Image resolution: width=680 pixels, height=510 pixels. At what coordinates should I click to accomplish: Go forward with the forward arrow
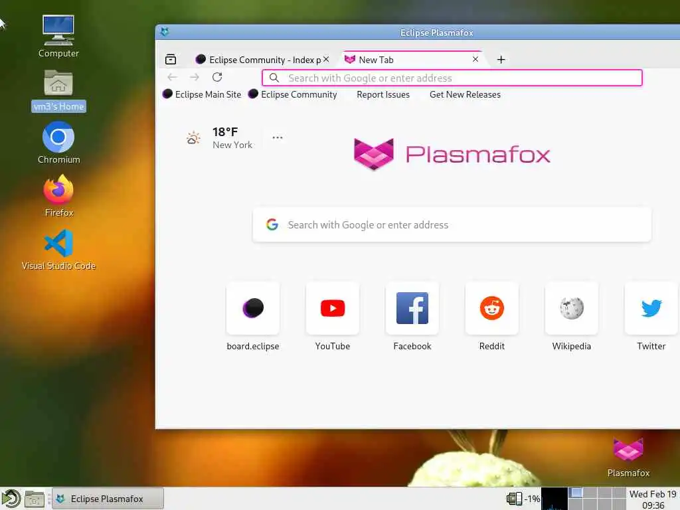click(x=195, y=77)
